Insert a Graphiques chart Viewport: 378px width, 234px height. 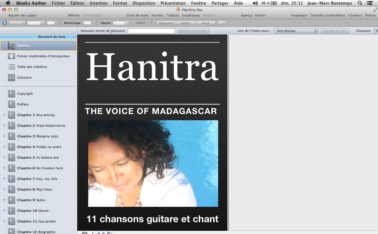[191, 15]
